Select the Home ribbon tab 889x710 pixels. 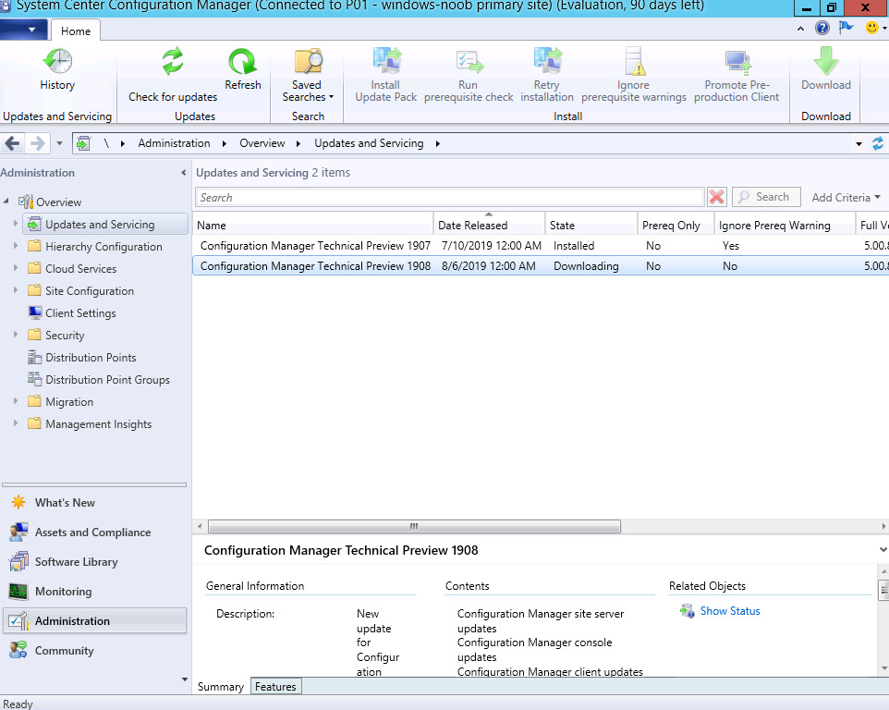click(76, 31)
